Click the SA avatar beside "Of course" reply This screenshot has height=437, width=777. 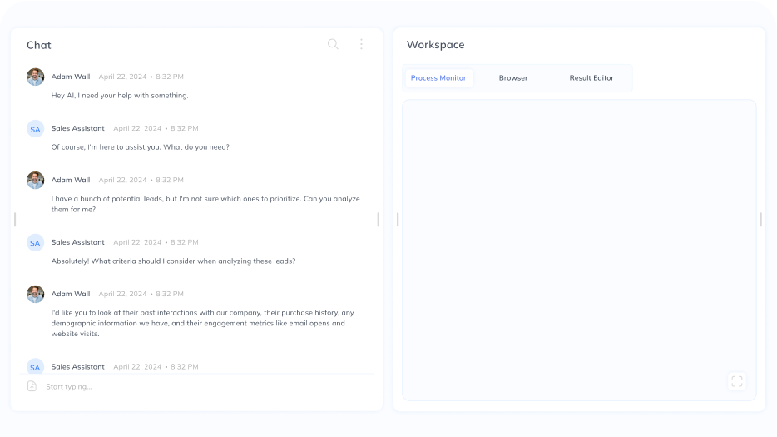[35, 129]
